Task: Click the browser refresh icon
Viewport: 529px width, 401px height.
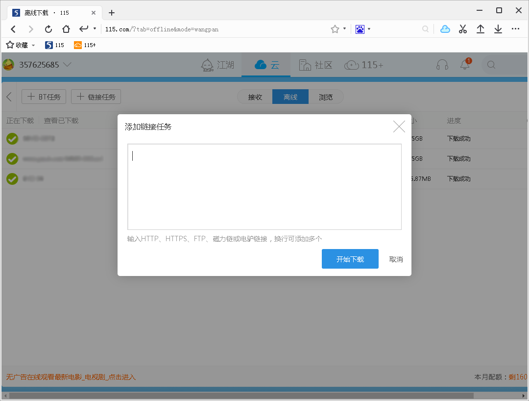Action: click(48, 29)
